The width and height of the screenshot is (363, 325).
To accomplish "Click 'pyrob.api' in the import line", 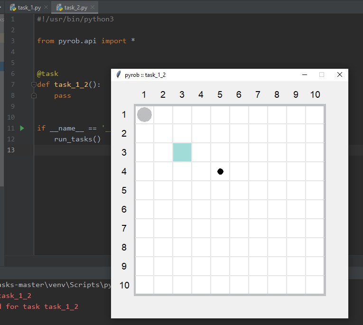I will pos(77,41).
